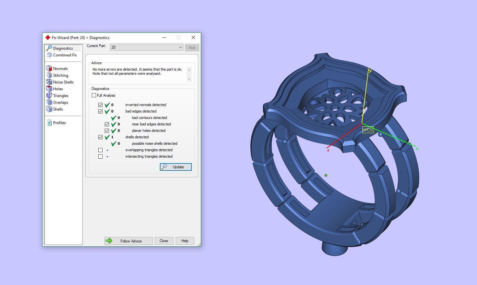
Task: Enable intersecting triangles detected checkbox
Action: [x=100, y=156]
